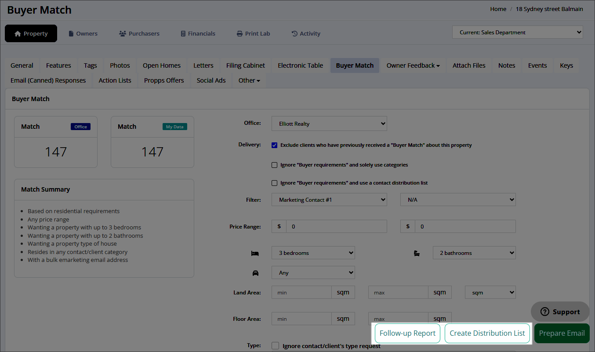Open the Property tab with house icon
595x352 pixels.
point(31,33)
